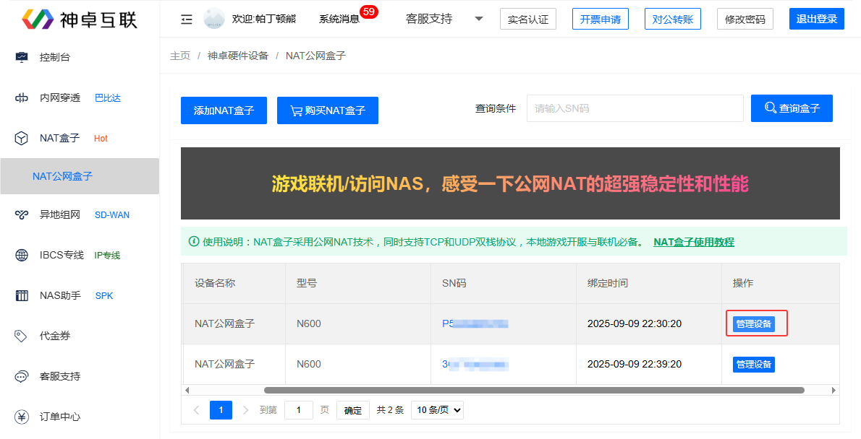Click the horizontal table scrollbar
Image resolution: width=861 pixels, height=439 pixels.
click(534, 390)
